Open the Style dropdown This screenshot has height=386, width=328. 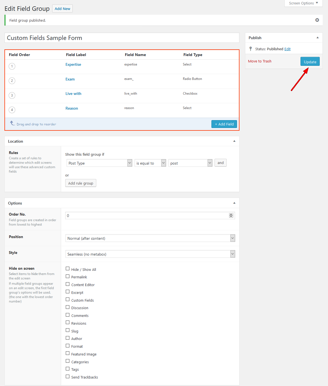click(150, 254)
